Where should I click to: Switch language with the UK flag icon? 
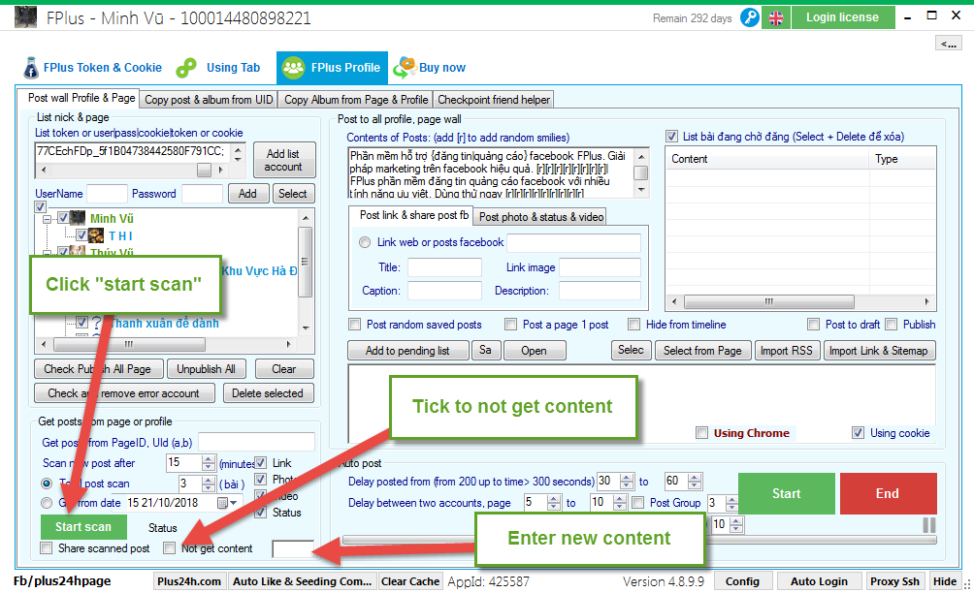coord(776,17)
